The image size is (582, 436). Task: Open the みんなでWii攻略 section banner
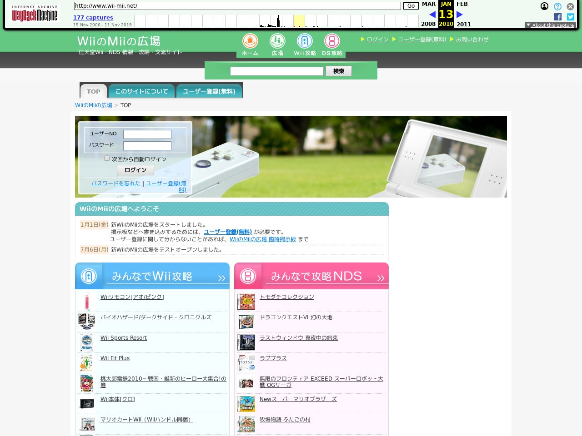click(152, 276)
